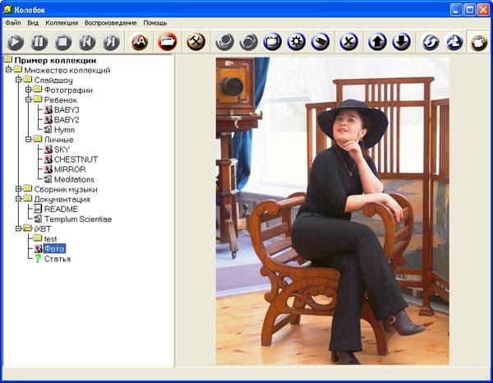The width and height of the screenshot is (493, 383).
Task: Select Templum Scientiae item
Action: point(78,219)
